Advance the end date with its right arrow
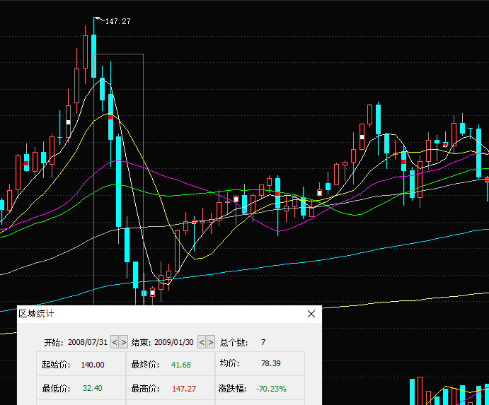 click(211, 342)
